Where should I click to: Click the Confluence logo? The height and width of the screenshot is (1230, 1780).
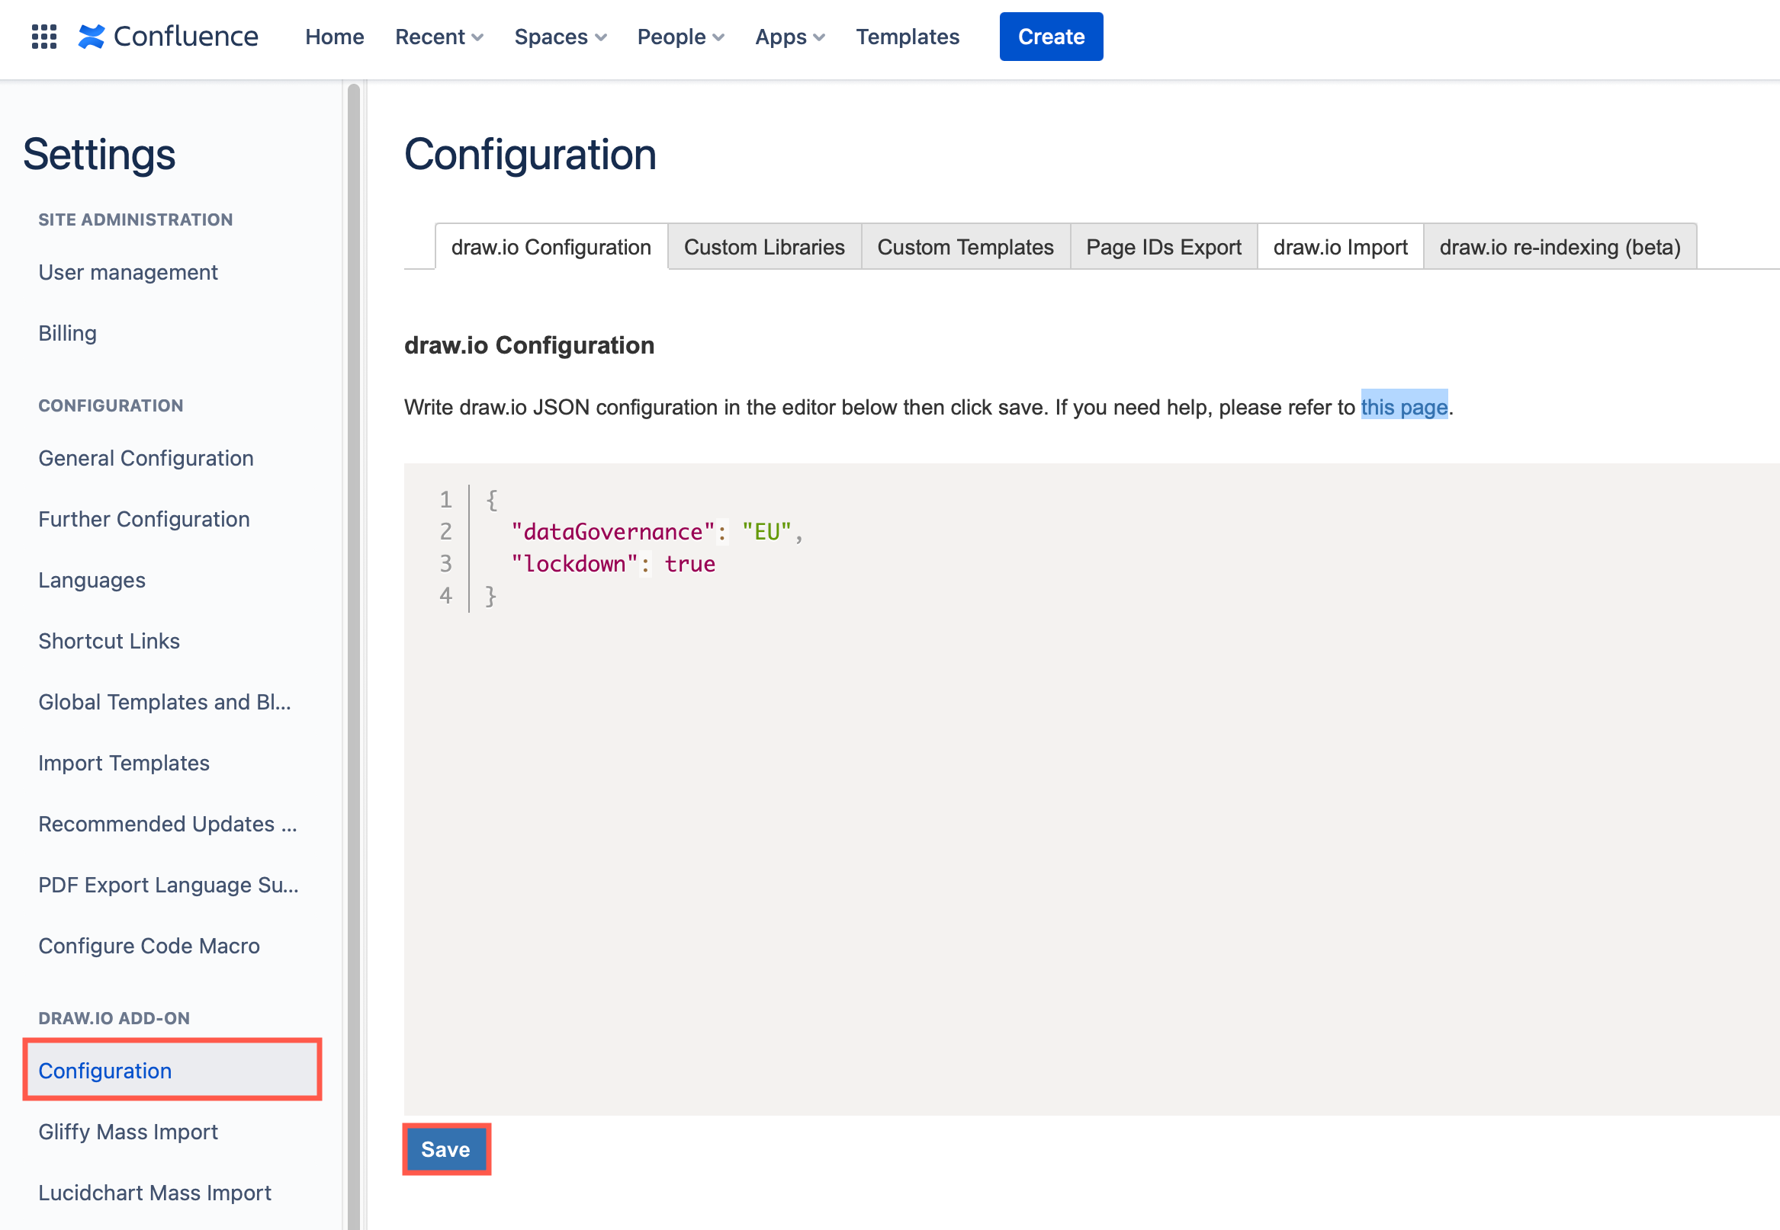tap(168, 36)
